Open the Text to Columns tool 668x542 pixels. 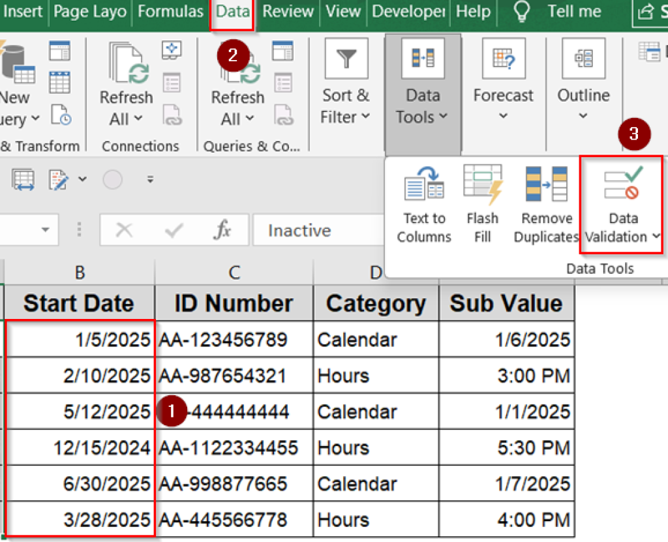tap(423, 204)
